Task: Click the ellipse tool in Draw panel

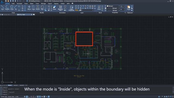Action: click(x=19, y=6)
